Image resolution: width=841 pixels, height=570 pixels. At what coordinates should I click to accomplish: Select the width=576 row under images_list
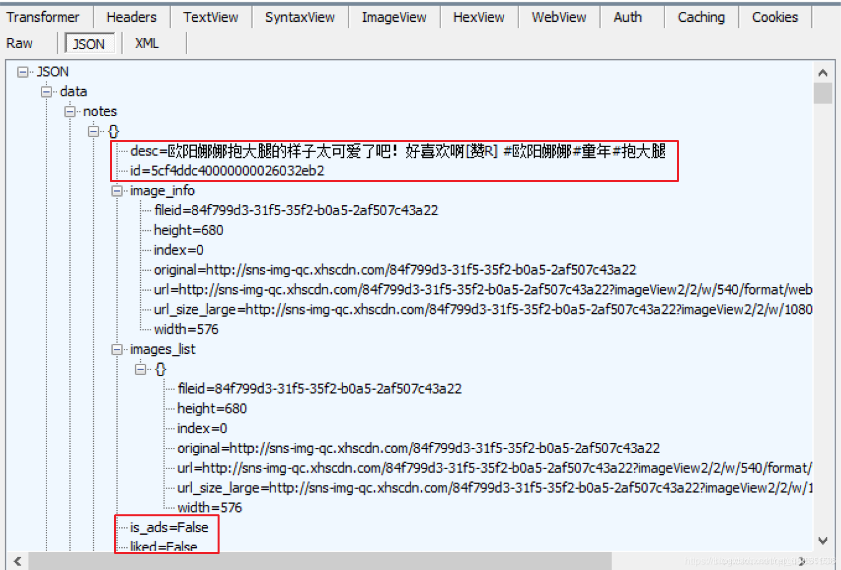point(210,507)
